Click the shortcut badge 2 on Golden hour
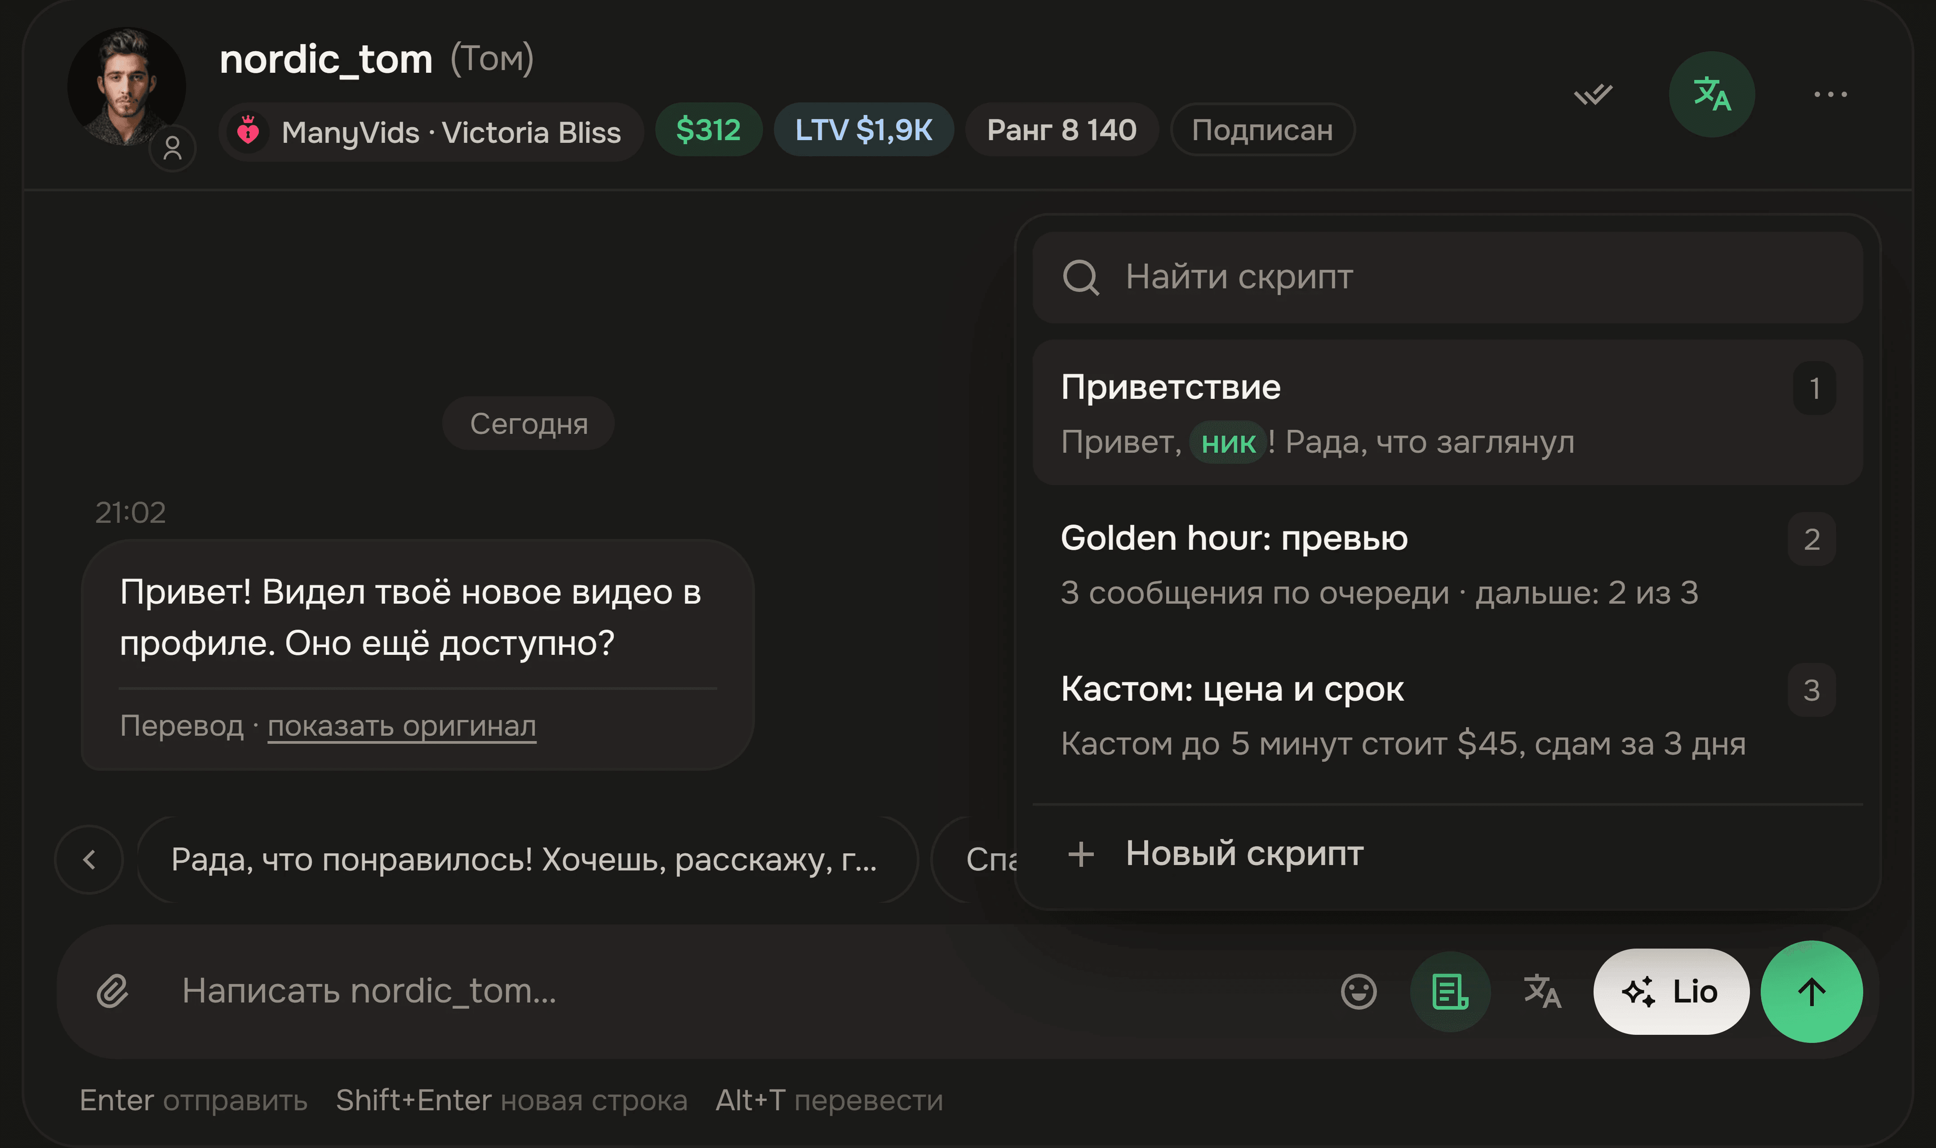This screenshot has width=1936, height=1148. (x=1812, y=539)
